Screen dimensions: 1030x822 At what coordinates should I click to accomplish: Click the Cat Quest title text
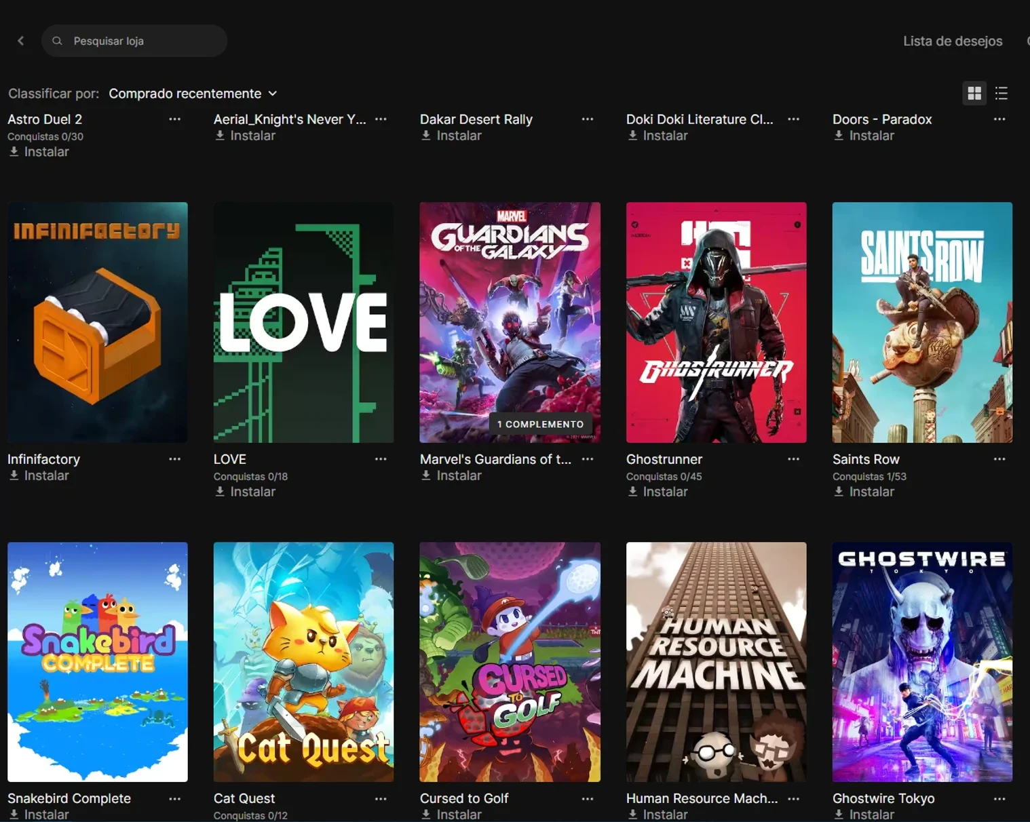click(x=244, y=799)
